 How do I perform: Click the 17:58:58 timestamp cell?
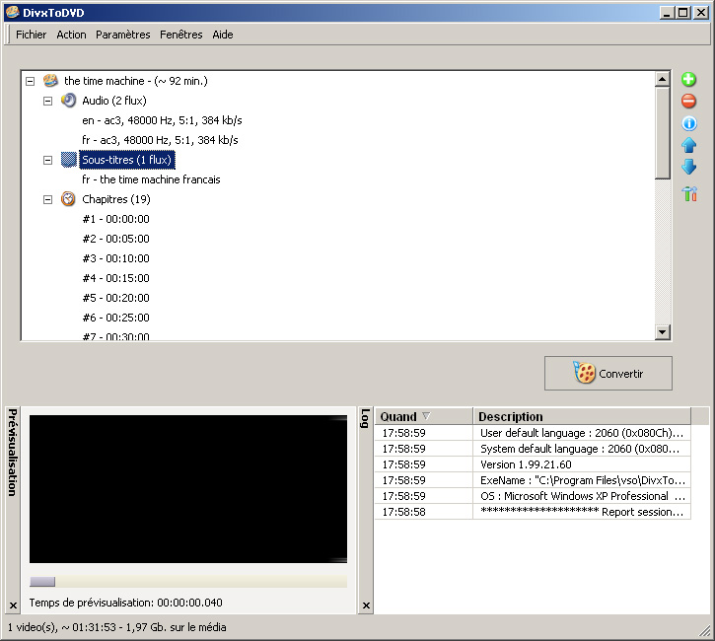click(424, 512)
